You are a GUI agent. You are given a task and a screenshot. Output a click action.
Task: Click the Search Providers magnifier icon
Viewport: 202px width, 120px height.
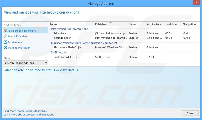pyautogui.click(x=5, y=36)
